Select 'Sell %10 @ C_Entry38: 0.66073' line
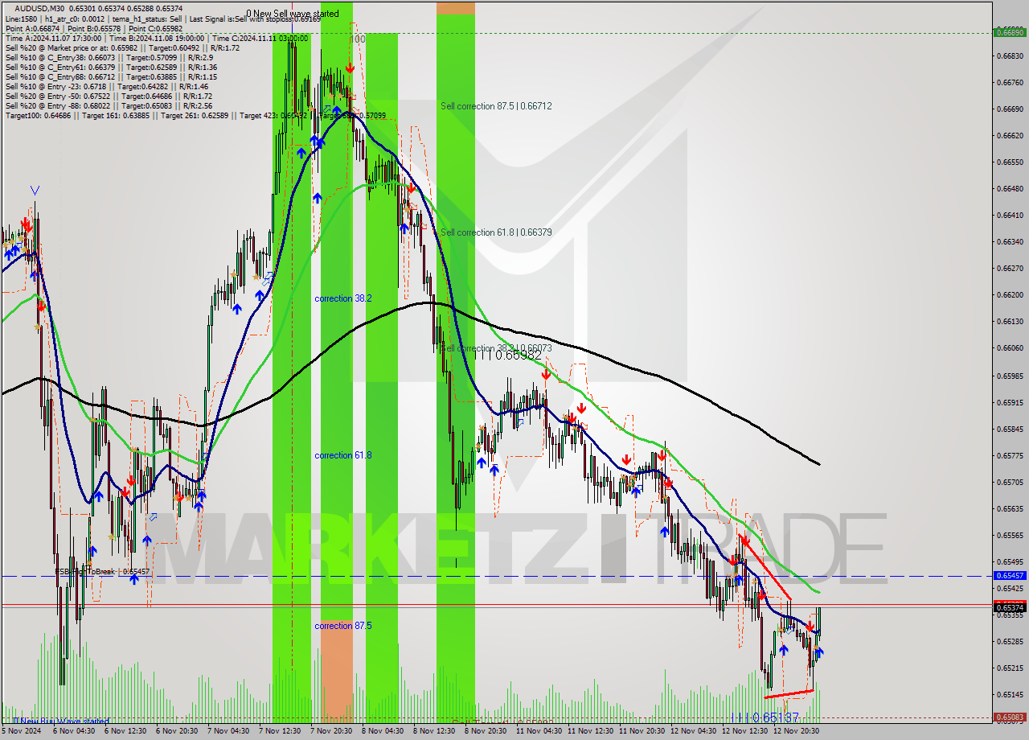Screen dimensions: 1029x740 point(109,57)
